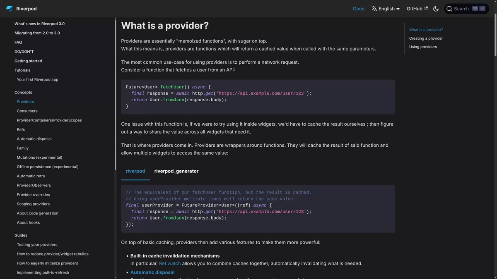Click the What is a provider? heading

point(165,25)
